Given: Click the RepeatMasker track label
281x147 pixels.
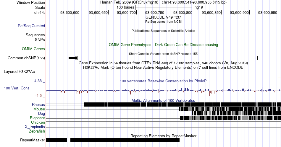Looking at the screenshot, I should coord(33,140).
